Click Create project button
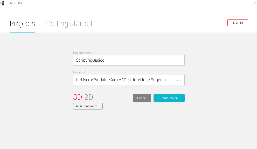 click(169, 98)
